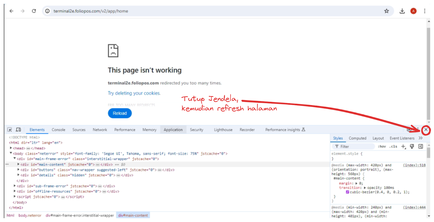
Task: Click the browser forward arrow
Action: (x=23, y=11)
